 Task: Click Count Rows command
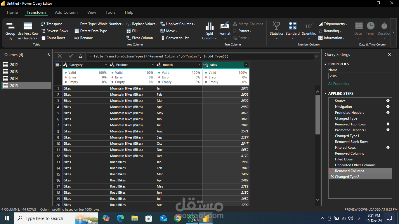pyautogui.click(x=53, y=38)
